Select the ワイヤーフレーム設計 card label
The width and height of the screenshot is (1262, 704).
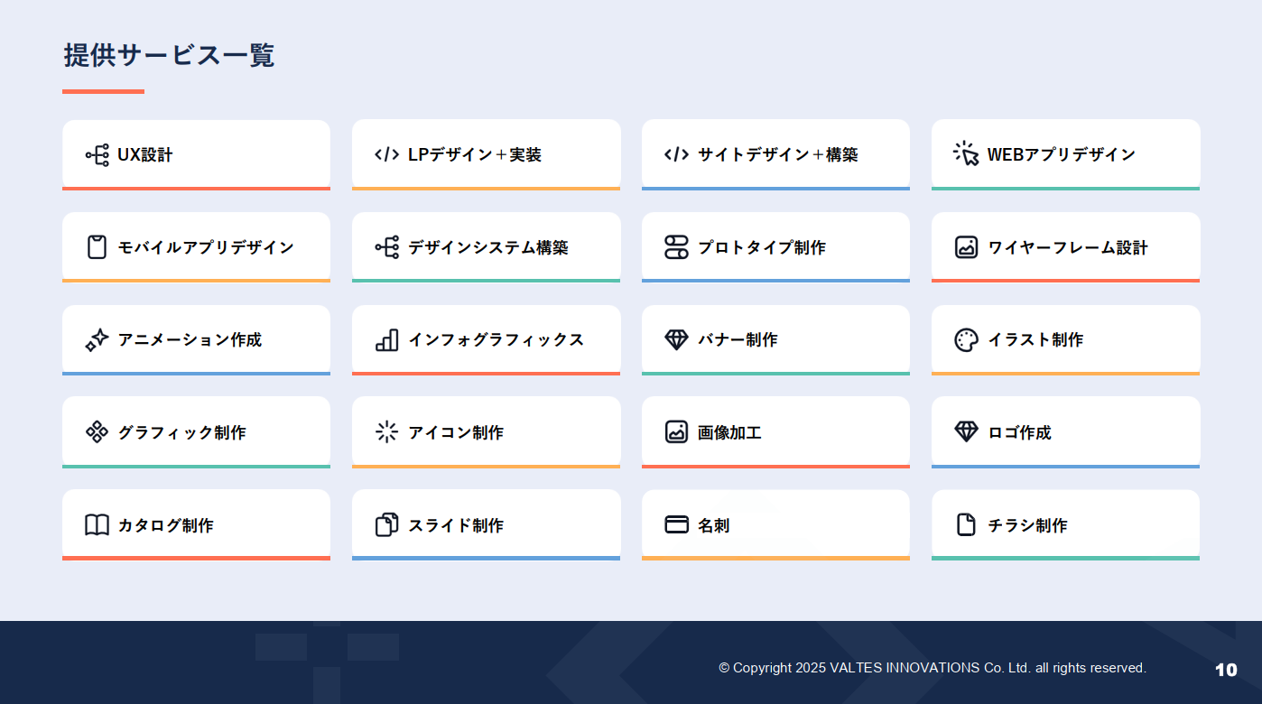(x=1067, y=247)
